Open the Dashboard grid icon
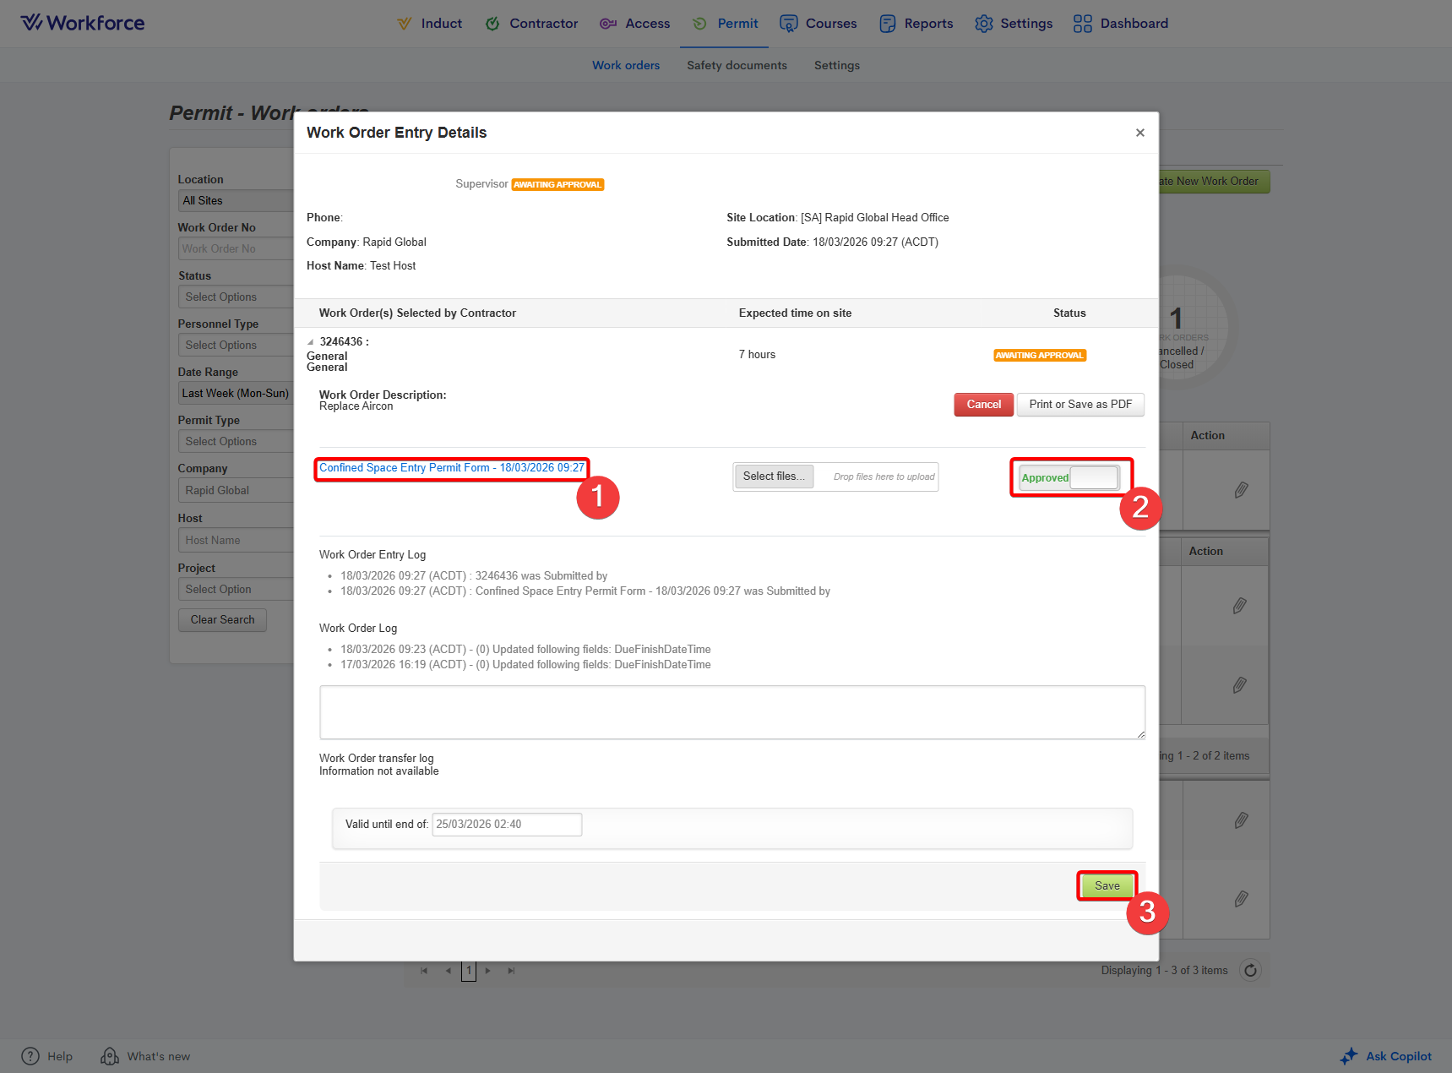 (1082, 24)
